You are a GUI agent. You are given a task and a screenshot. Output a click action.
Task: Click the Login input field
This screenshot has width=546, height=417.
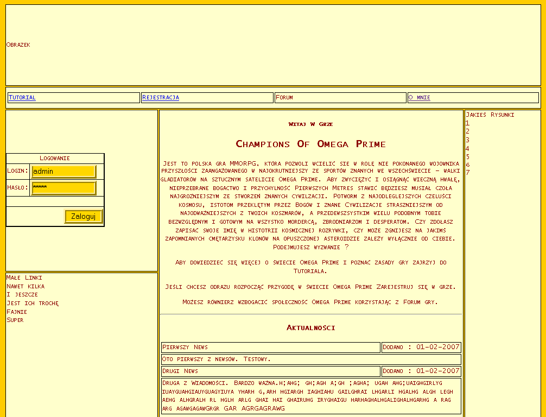pos(64,172)
